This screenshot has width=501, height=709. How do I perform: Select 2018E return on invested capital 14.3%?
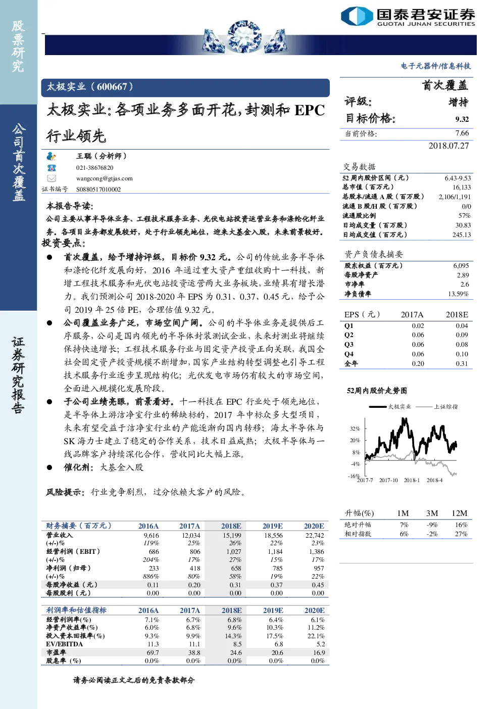click(233, 636)
